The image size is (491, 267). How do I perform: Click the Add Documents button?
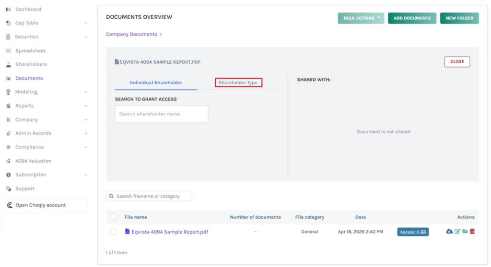pos(412,18)
